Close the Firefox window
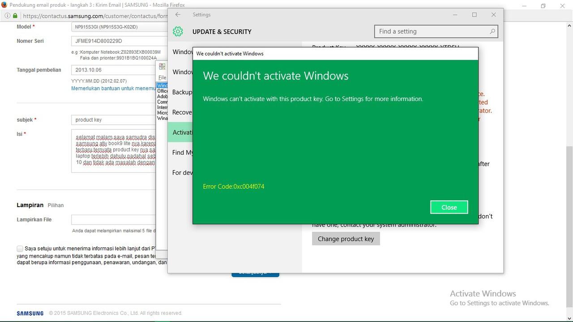The width and height of the screenshot is (573, 322). tap(563, 5)
